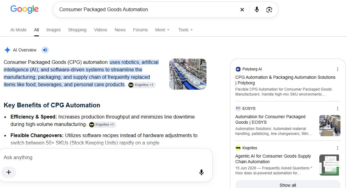Expand the More dropdown
347x188 pixels.
[x=162, y=30]
